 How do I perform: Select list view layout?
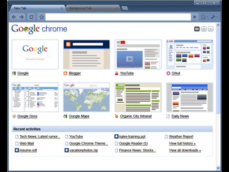(x=204, y=29)
